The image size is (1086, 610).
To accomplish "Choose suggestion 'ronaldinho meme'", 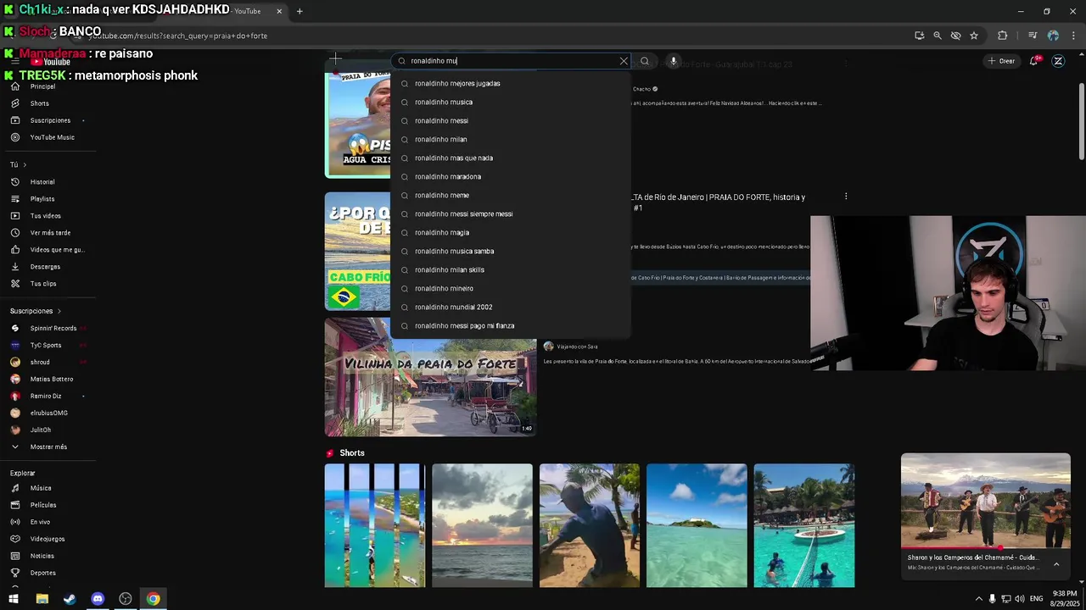I will coord(510,196).
